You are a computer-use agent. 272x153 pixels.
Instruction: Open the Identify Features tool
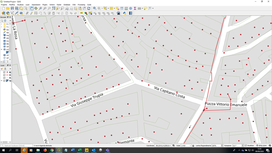[95, 8]
